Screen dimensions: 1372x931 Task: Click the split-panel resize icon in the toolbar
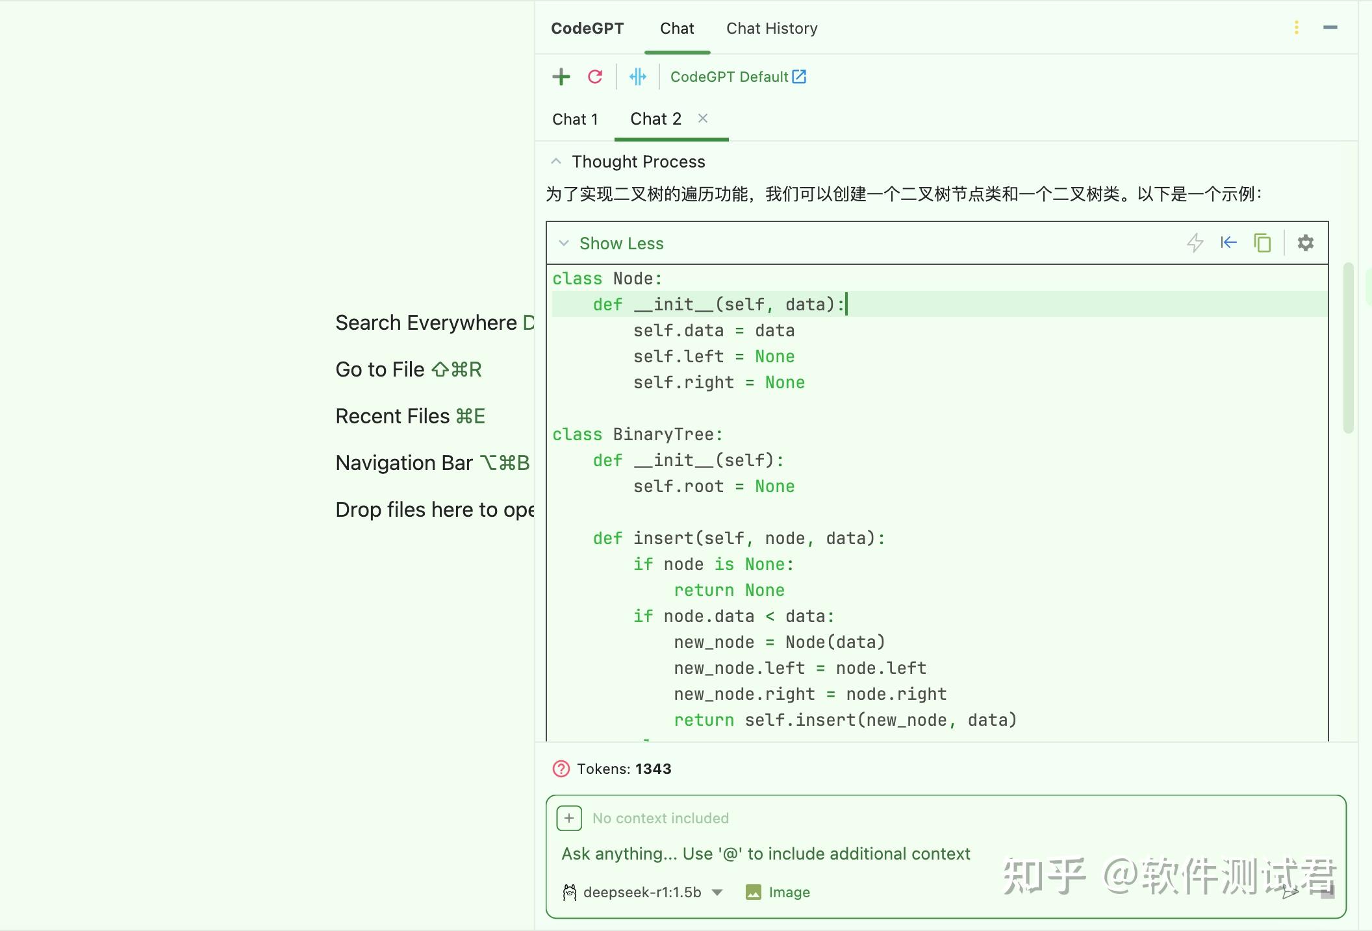639,77
